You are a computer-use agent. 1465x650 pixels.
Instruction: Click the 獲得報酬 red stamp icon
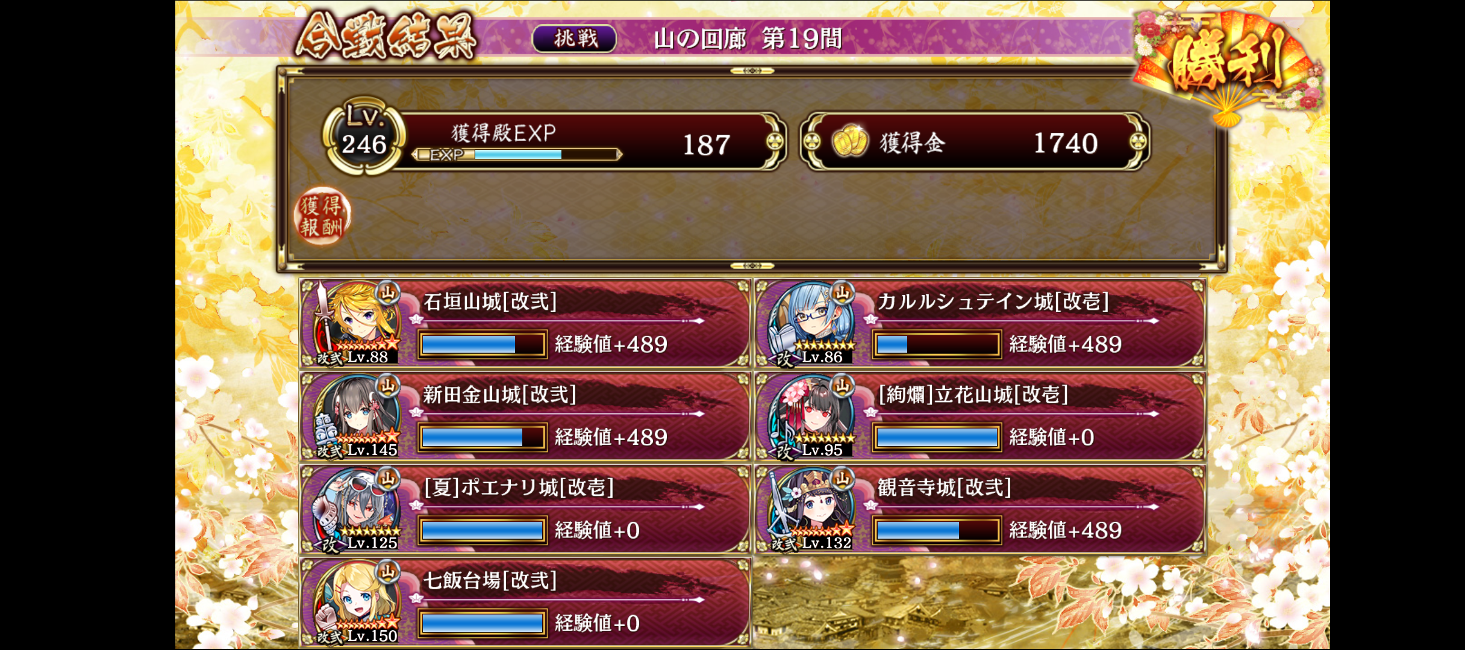pos(322,216)
